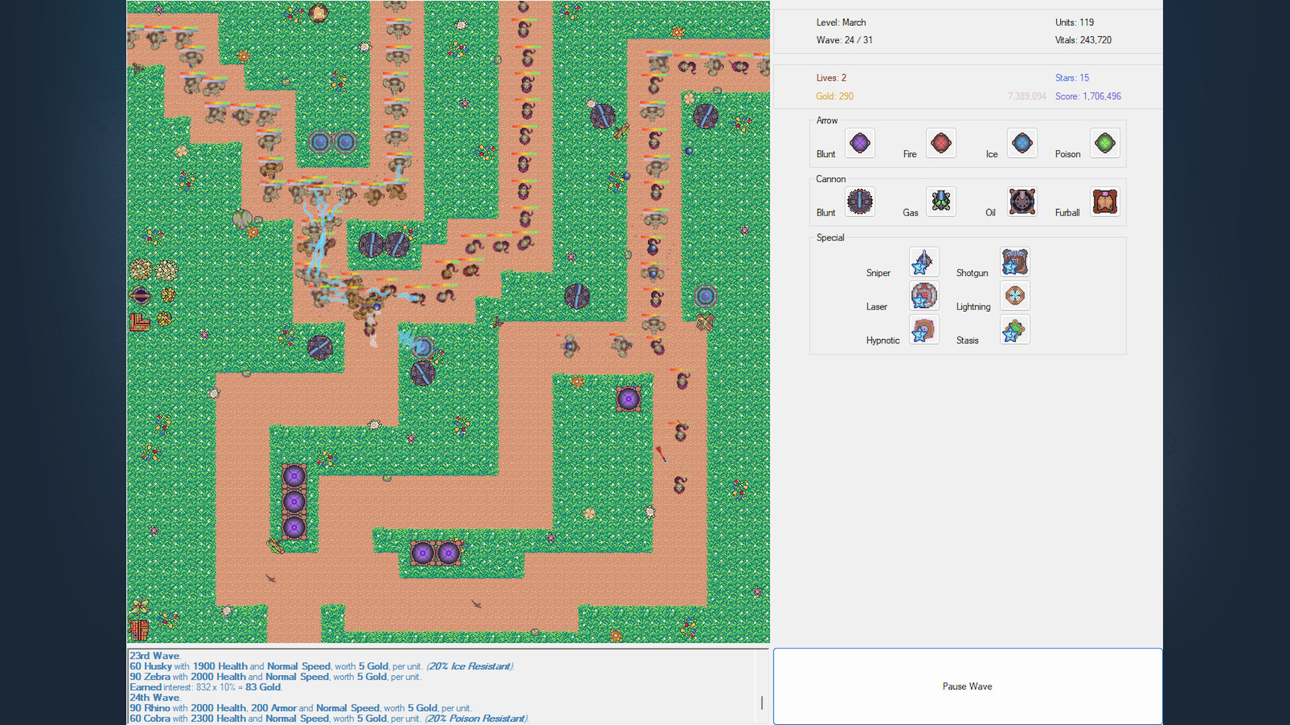Select the Oil cannon tower icon

[1022, 201]
